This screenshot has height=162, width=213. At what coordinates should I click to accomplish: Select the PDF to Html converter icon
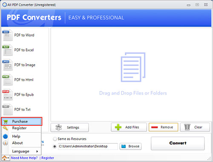pos(8,80)
